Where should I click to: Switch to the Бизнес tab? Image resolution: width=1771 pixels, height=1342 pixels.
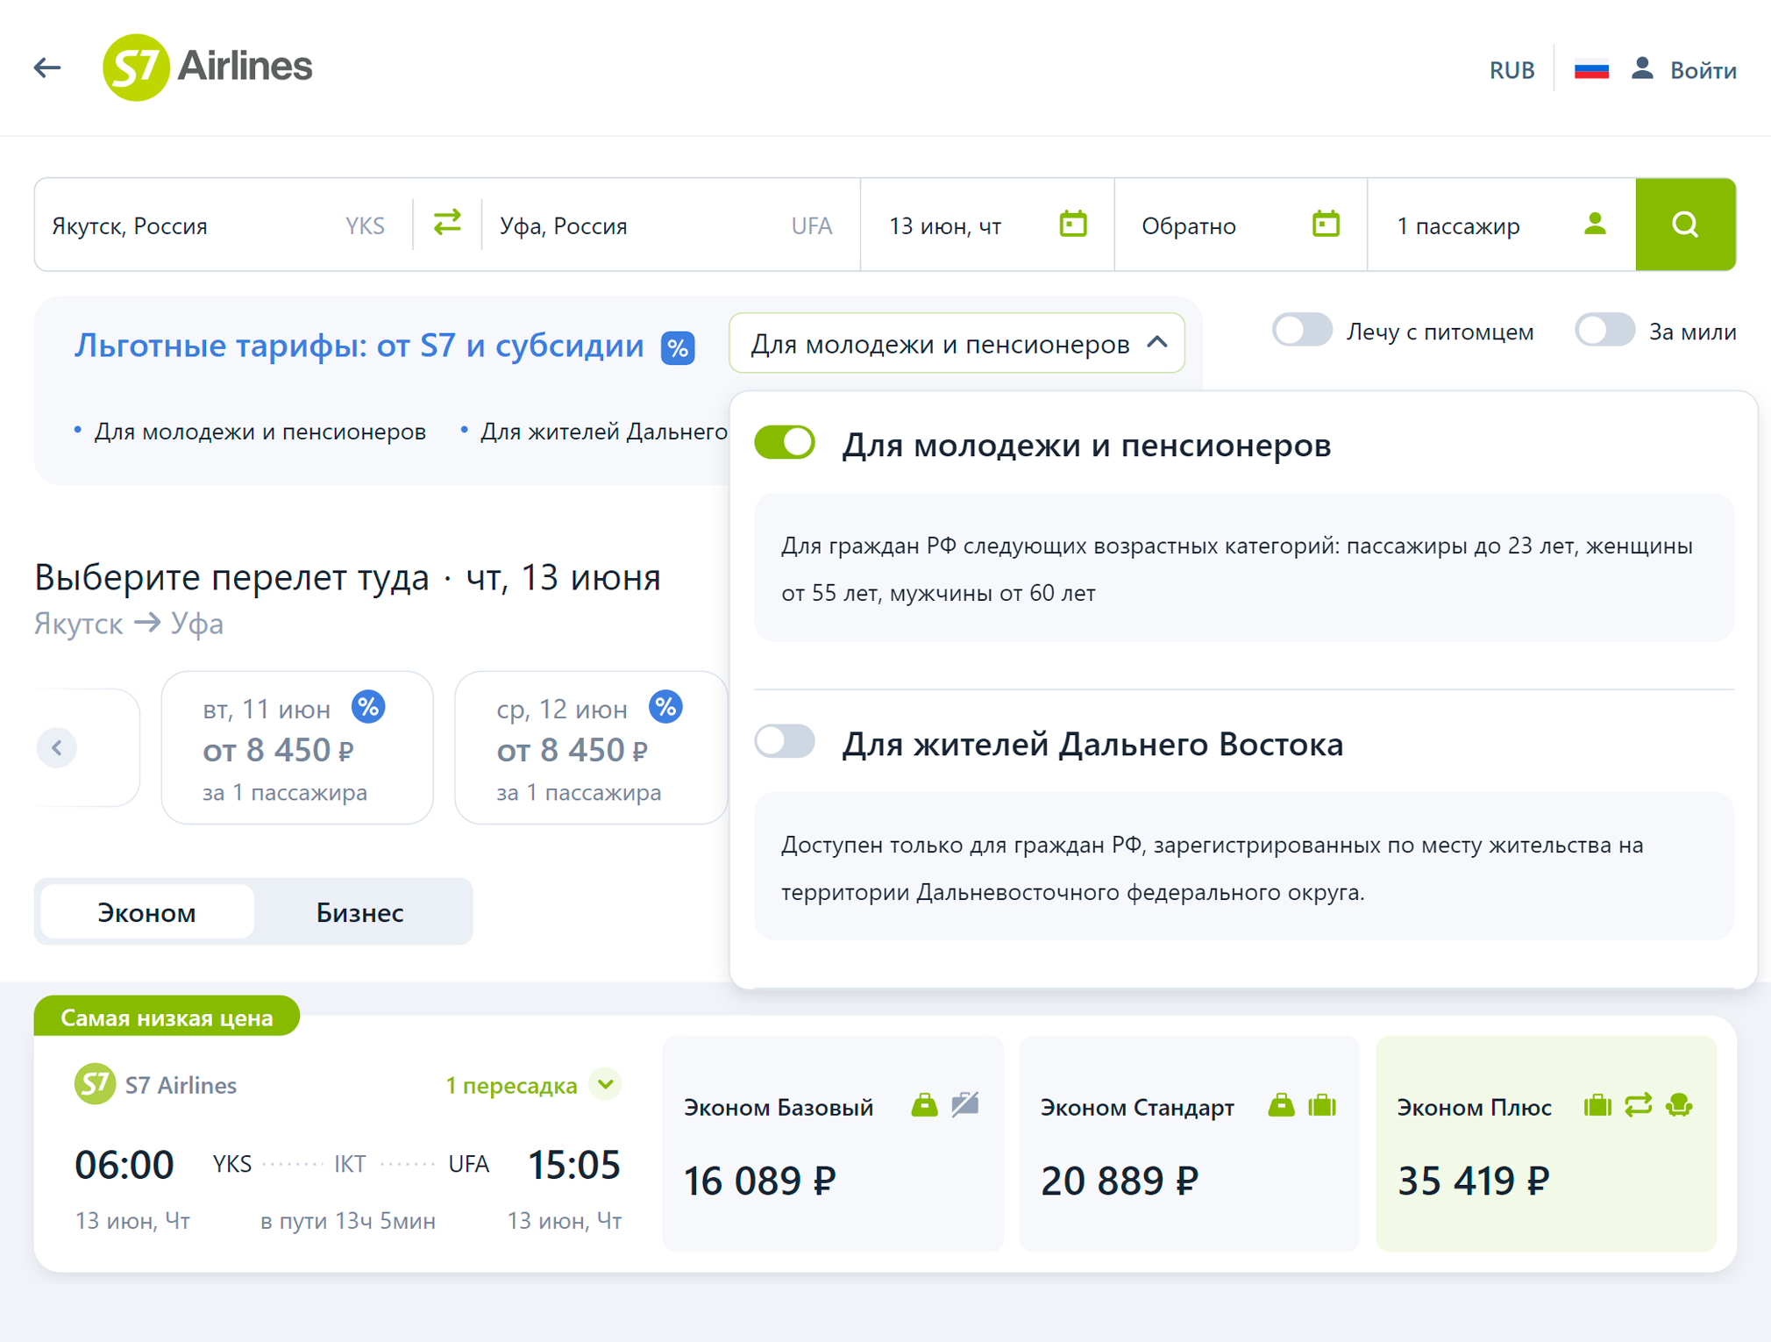359,912
